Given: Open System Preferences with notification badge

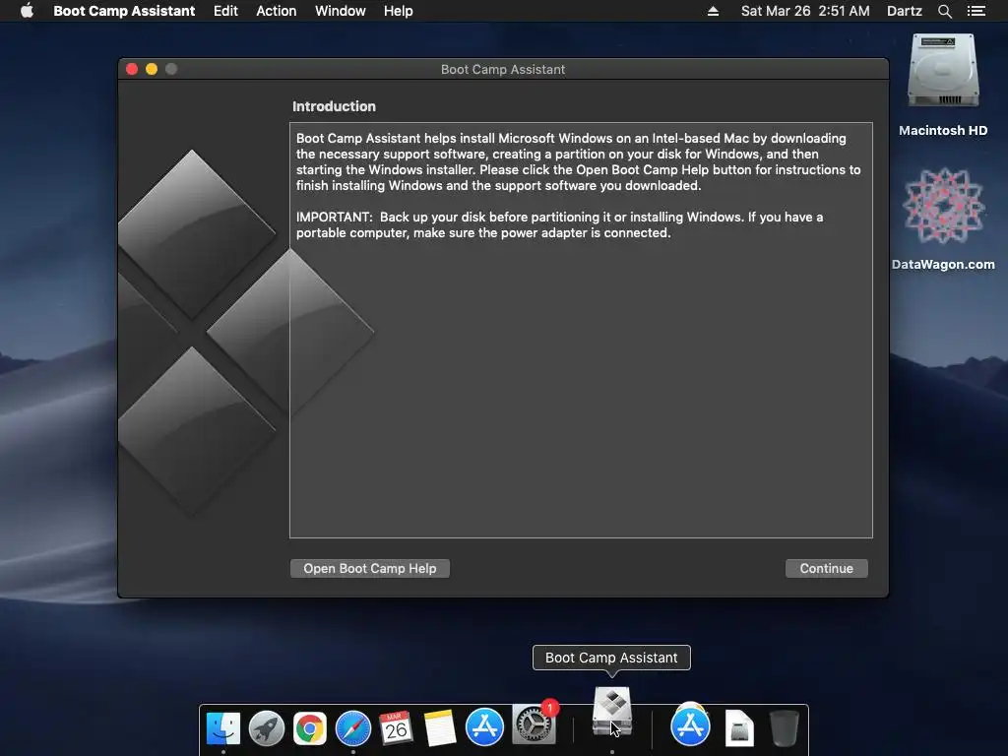Looking at the screenshot, I should tap(534, 724).
